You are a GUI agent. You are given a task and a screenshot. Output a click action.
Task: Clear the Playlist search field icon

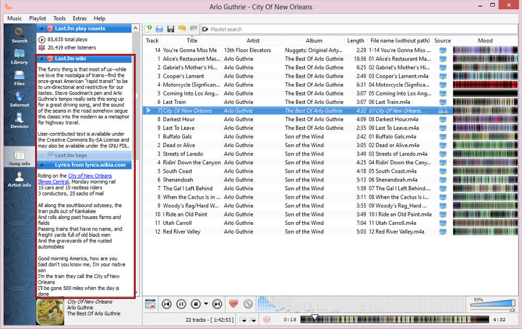(x=205, y=29)
